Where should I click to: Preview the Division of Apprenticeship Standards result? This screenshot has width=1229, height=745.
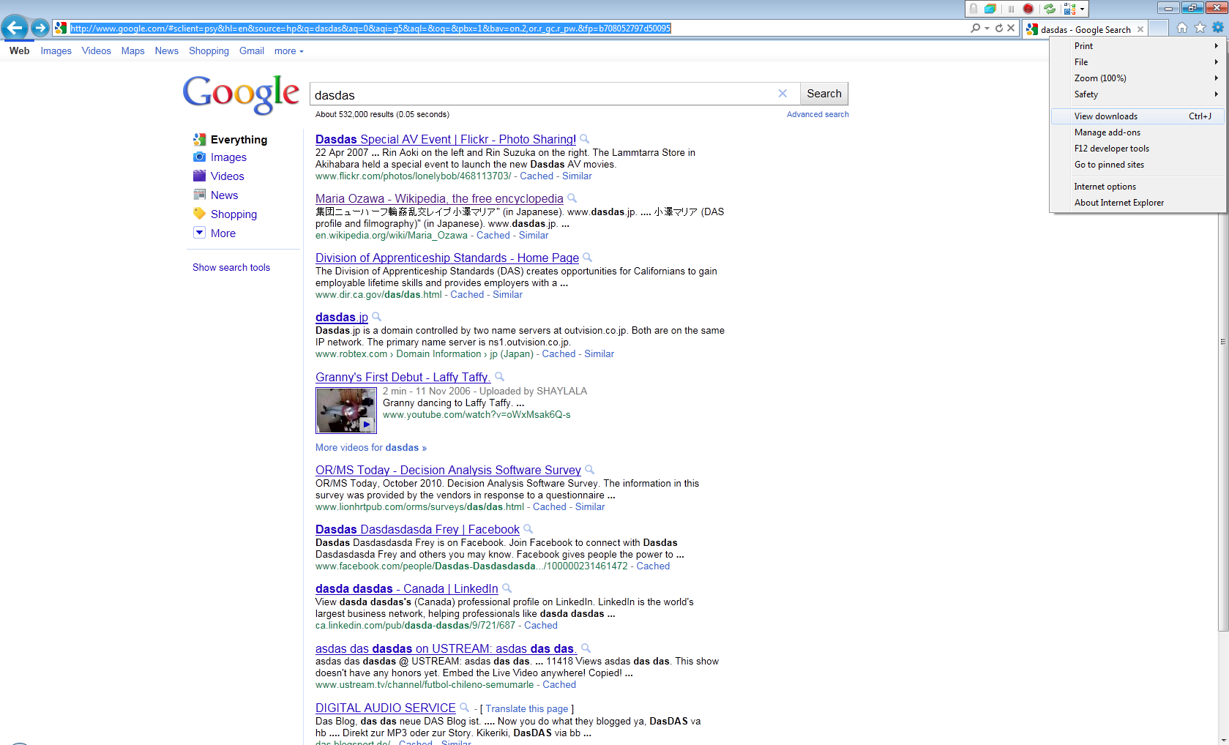tap(588, 258)
